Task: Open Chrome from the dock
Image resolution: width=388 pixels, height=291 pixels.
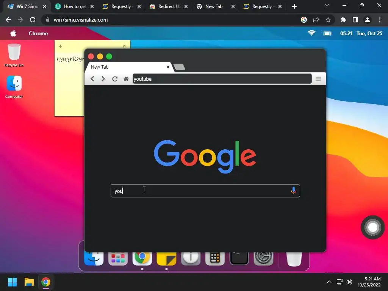Action: click(x=142, y=258)
